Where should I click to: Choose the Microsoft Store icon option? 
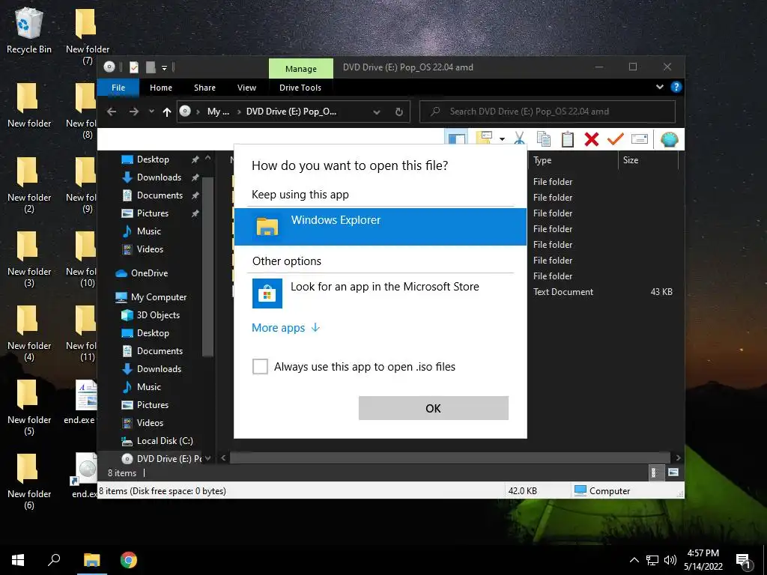tap(267, 293)
